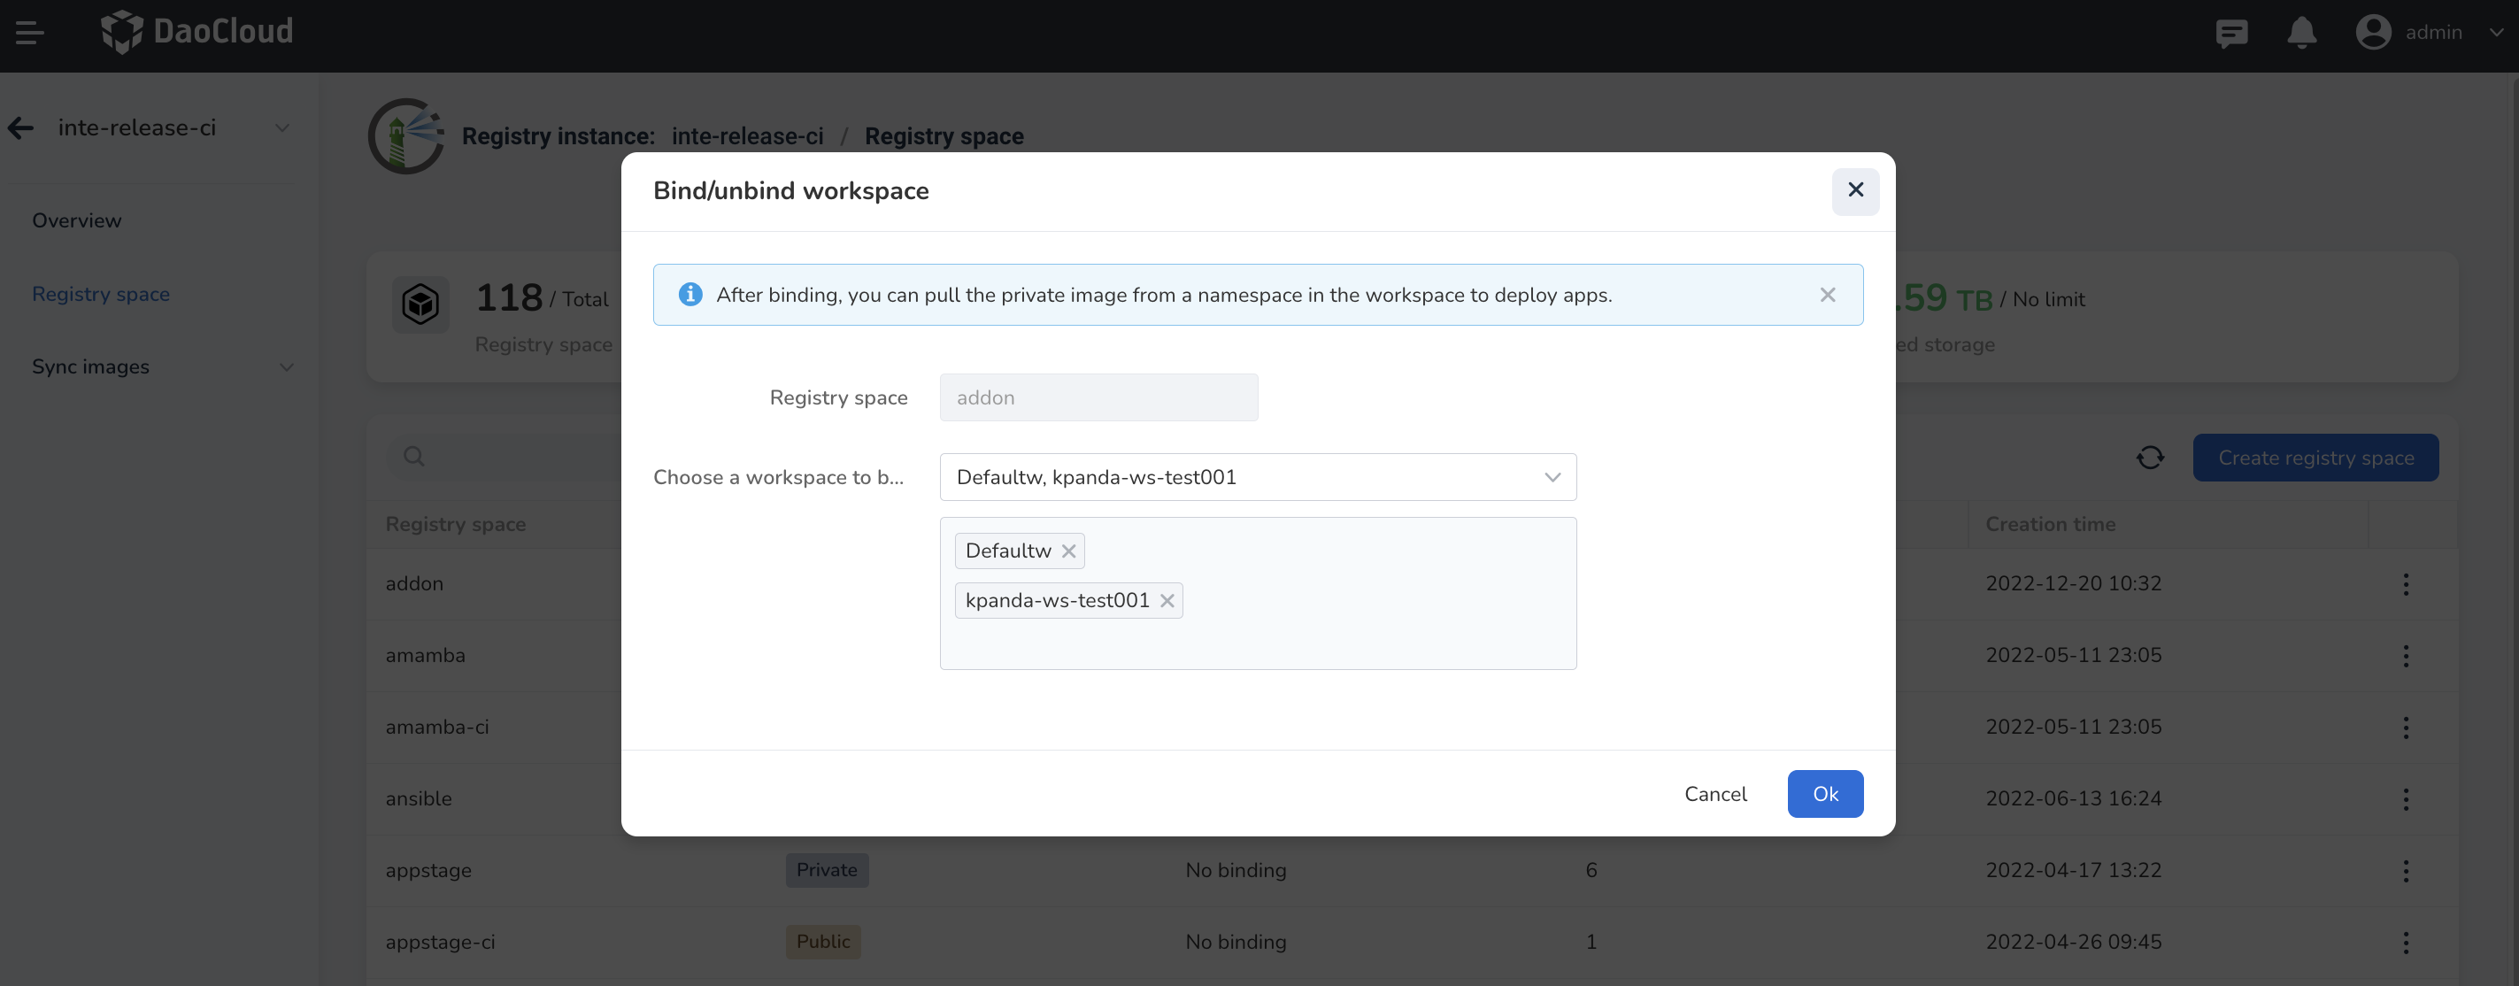The width and height of the screenshot is (2519, 986).
Task: Click No binding in appstage-ci row
Action: [x=1235, y=941]
